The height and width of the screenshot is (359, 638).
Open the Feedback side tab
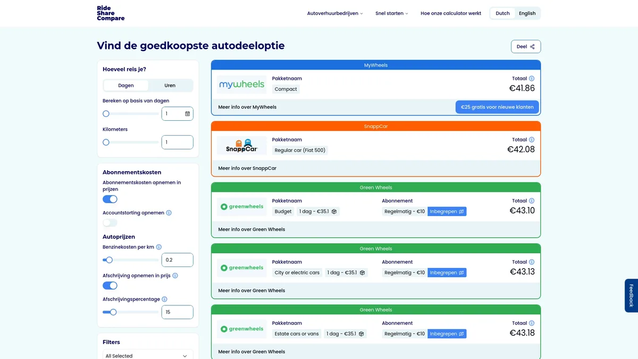coord(631,296)
